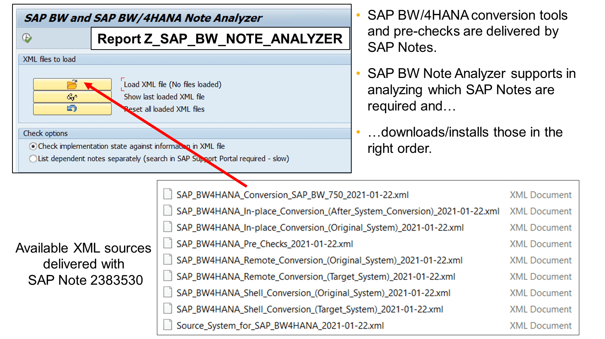Click the Show last loaded XML file label

point(164,97)
